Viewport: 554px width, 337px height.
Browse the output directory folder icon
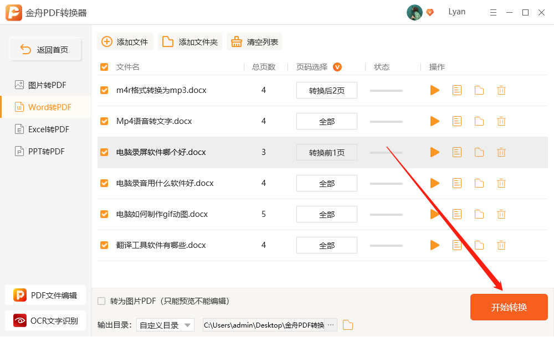(348, 325)
